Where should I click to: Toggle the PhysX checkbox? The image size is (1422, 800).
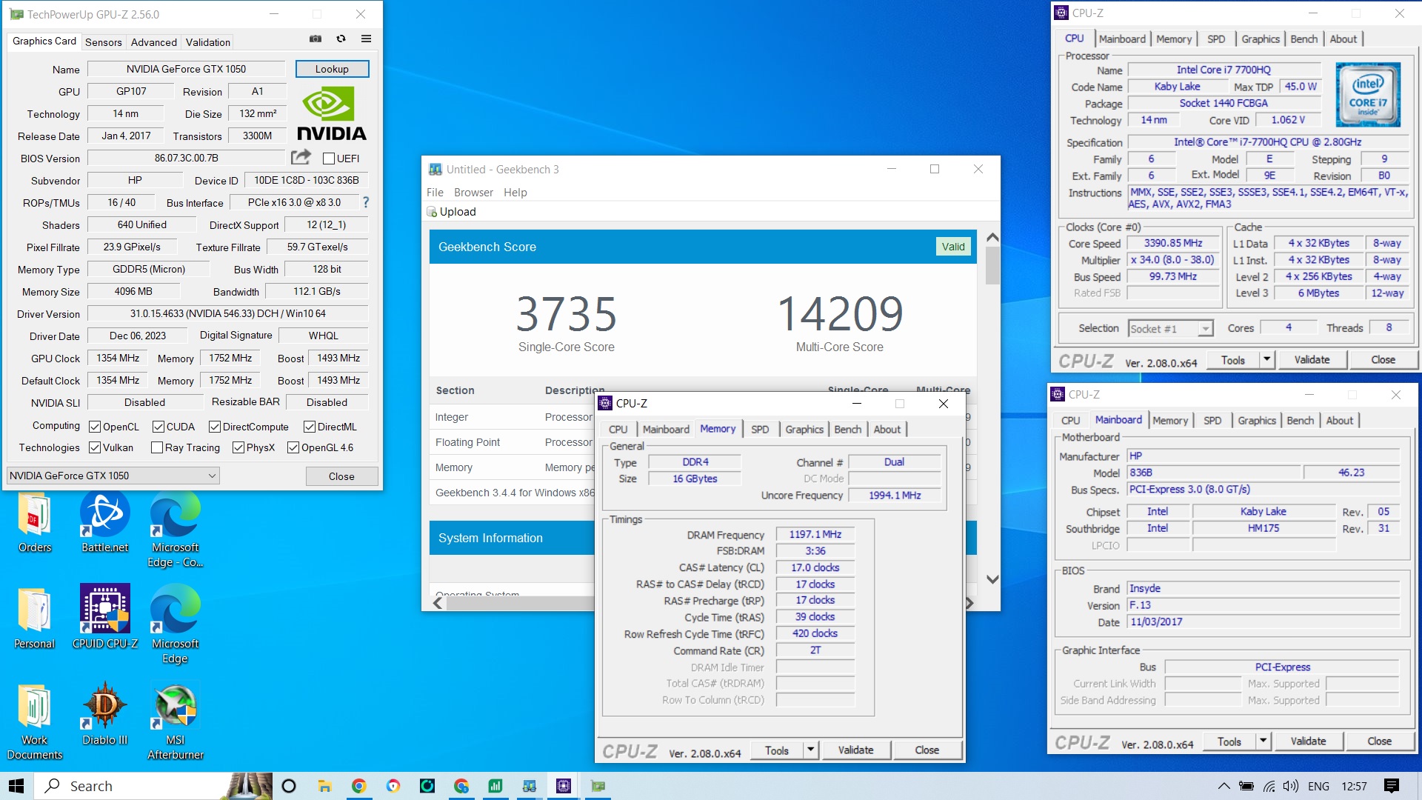point(238,447)
